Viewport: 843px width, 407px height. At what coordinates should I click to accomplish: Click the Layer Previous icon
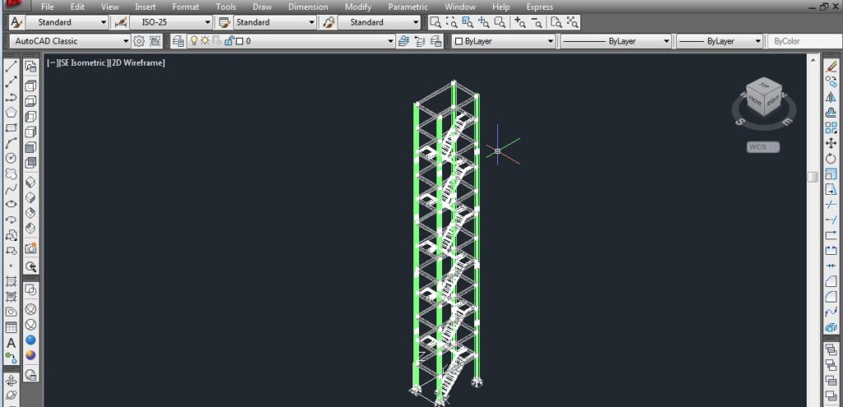pos(420,41)
